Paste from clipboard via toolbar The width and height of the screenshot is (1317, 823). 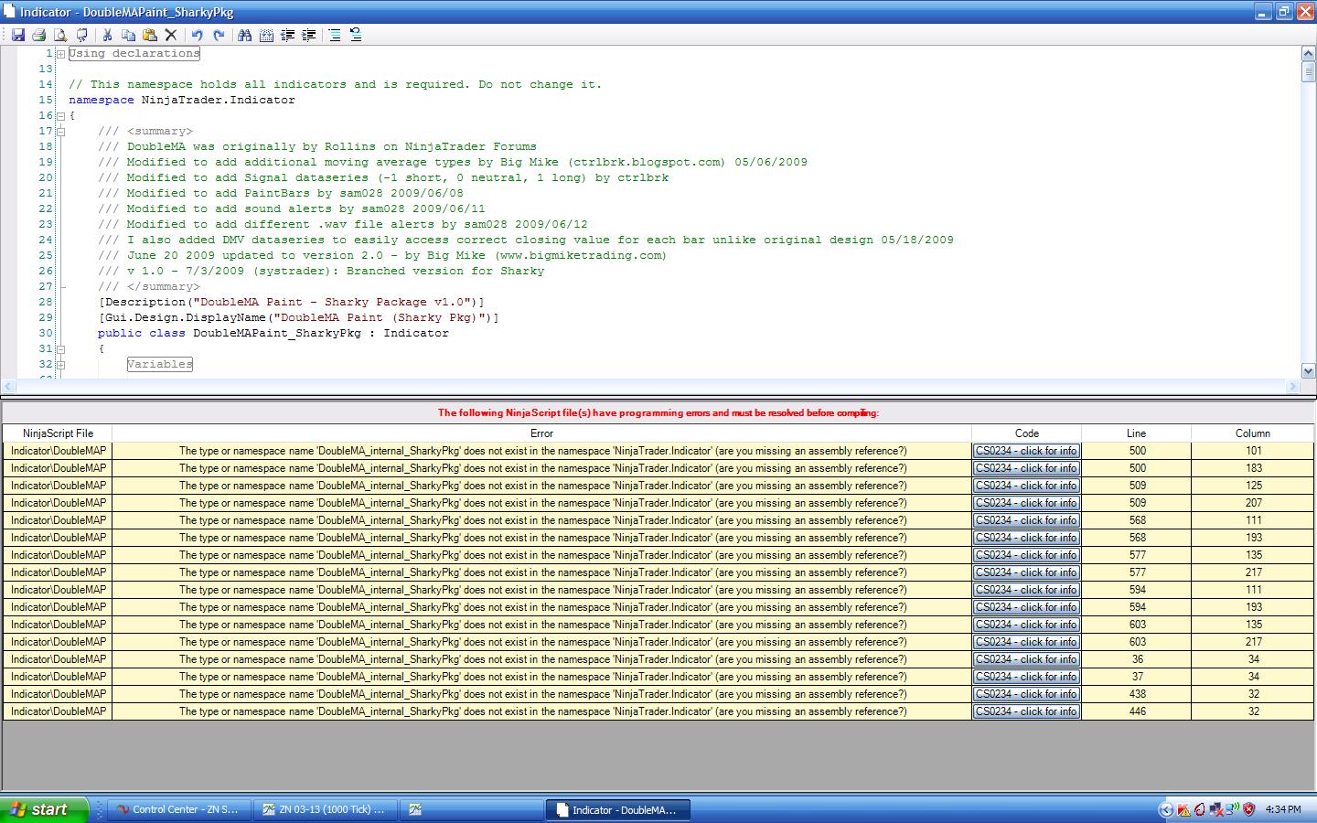pos(150,35)
